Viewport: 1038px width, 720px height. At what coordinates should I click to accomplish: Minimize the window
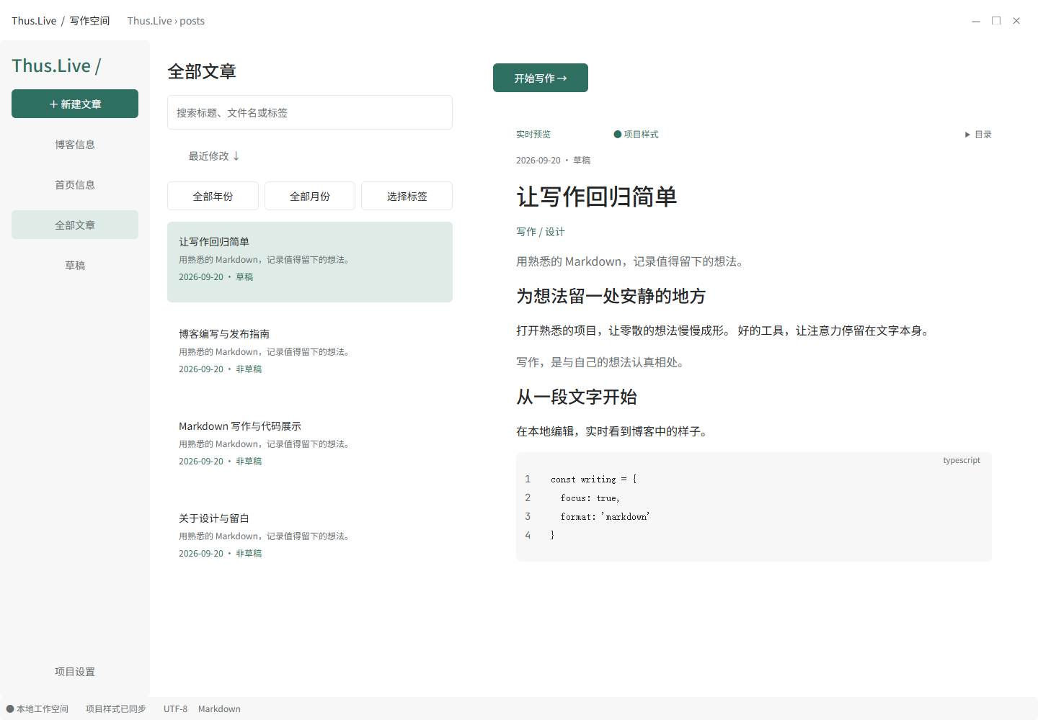click(976, 21)
